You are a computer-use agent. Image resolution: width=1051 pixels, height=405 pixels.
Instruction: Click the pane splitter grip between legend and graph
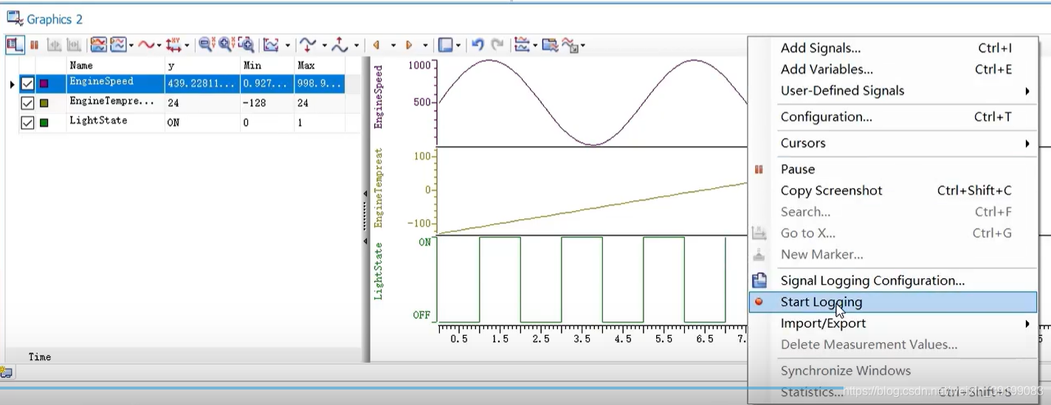(365, 216)
